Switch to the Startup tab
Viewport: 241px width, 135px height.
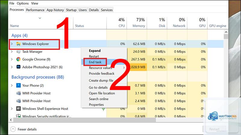click(71, 10)
